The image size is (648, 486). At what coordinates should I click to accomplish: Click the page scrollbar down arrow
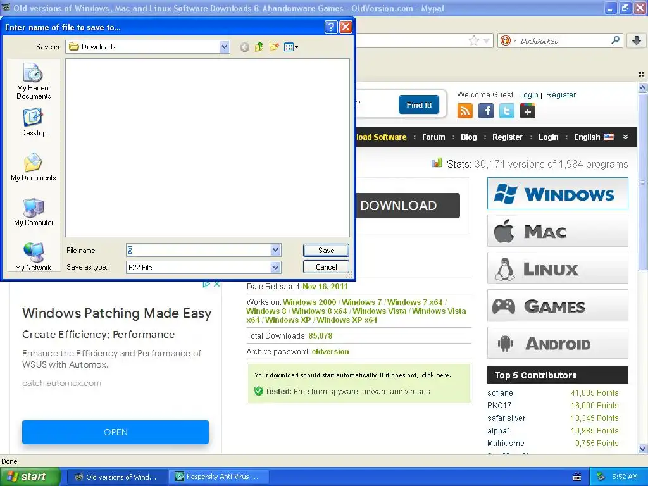[x=642, y=449]
